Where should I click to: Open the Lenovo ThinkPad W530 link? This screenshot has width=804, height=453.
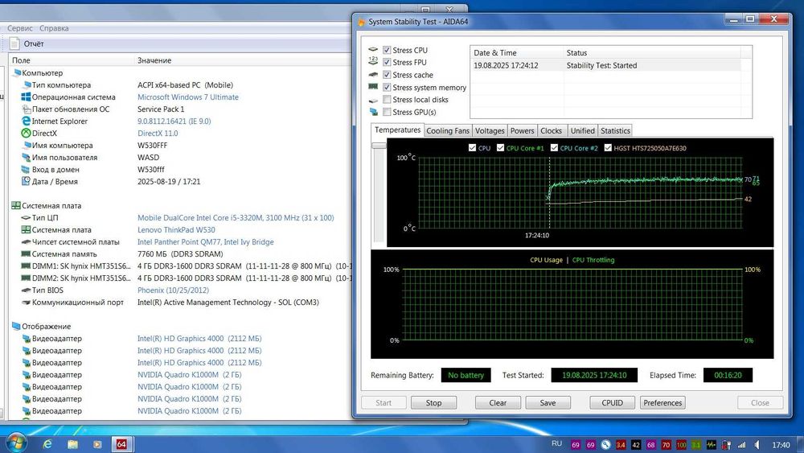click(176, 230)
